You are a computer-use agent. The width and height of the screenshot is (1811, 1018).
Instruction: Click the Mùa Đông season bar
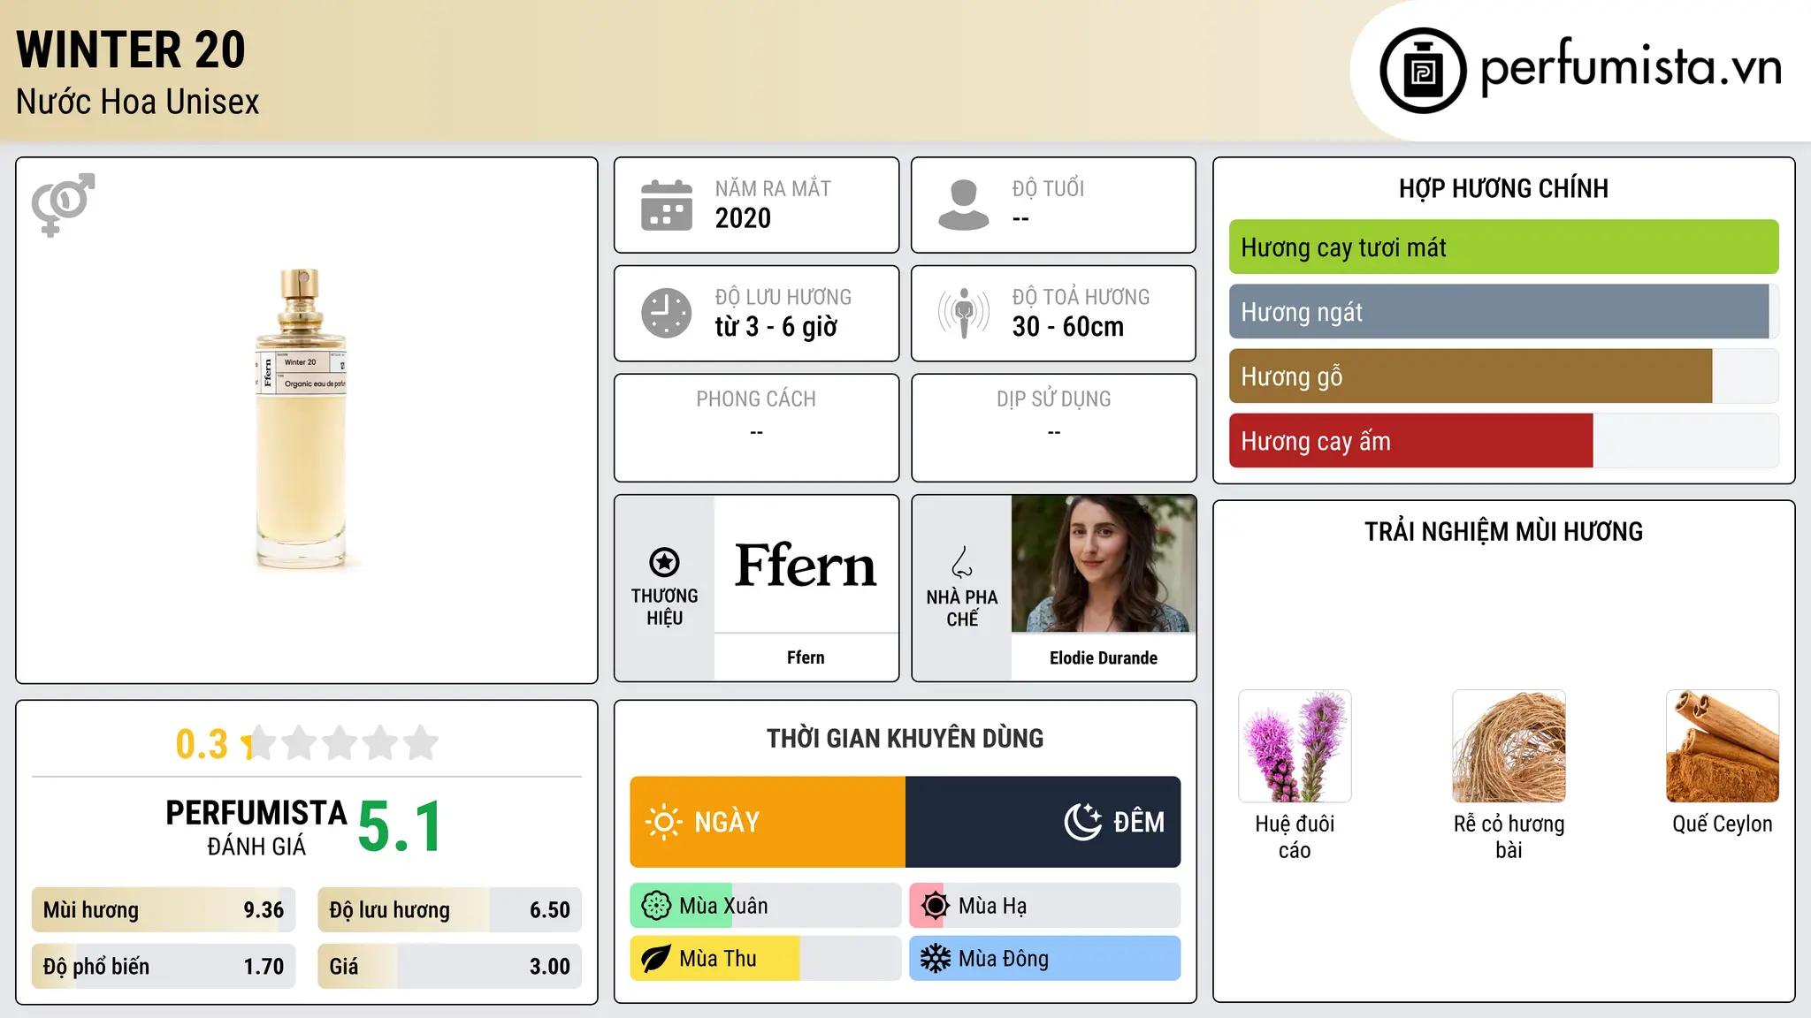coord(1045,959)
